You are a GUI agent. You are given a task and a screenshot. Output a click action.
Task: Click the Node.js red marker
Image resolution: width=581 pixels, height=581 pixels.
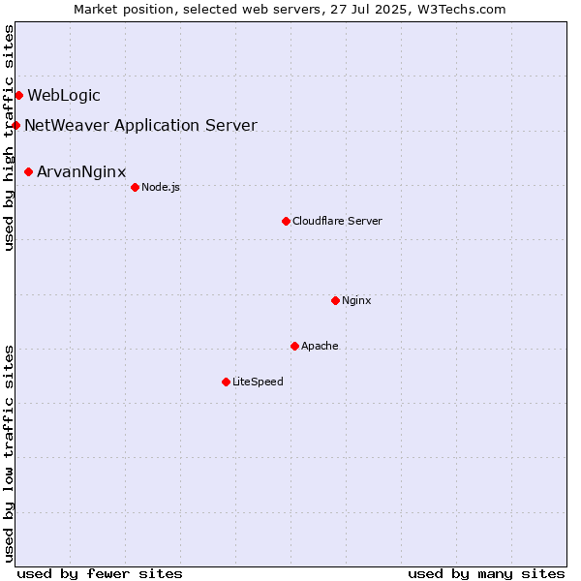tap(135, 188)
